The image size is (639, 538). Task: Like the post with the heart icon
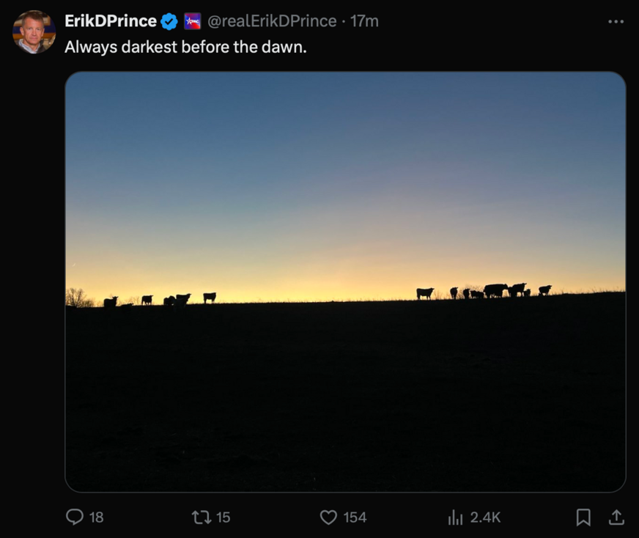[329, 517]
